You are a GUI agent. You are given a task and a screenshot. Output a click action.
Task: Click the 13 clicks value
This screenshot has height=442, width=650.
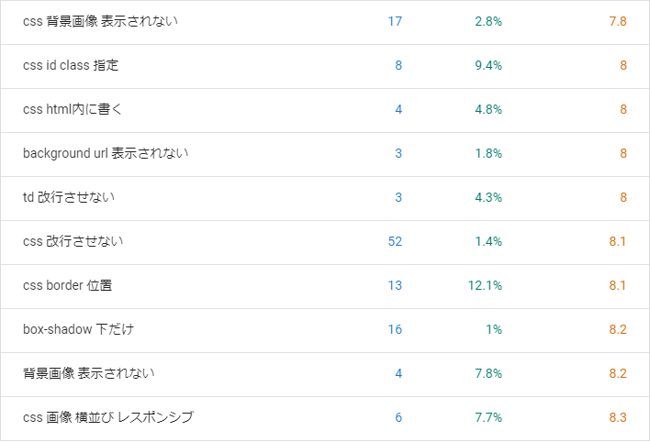point(395,285)
